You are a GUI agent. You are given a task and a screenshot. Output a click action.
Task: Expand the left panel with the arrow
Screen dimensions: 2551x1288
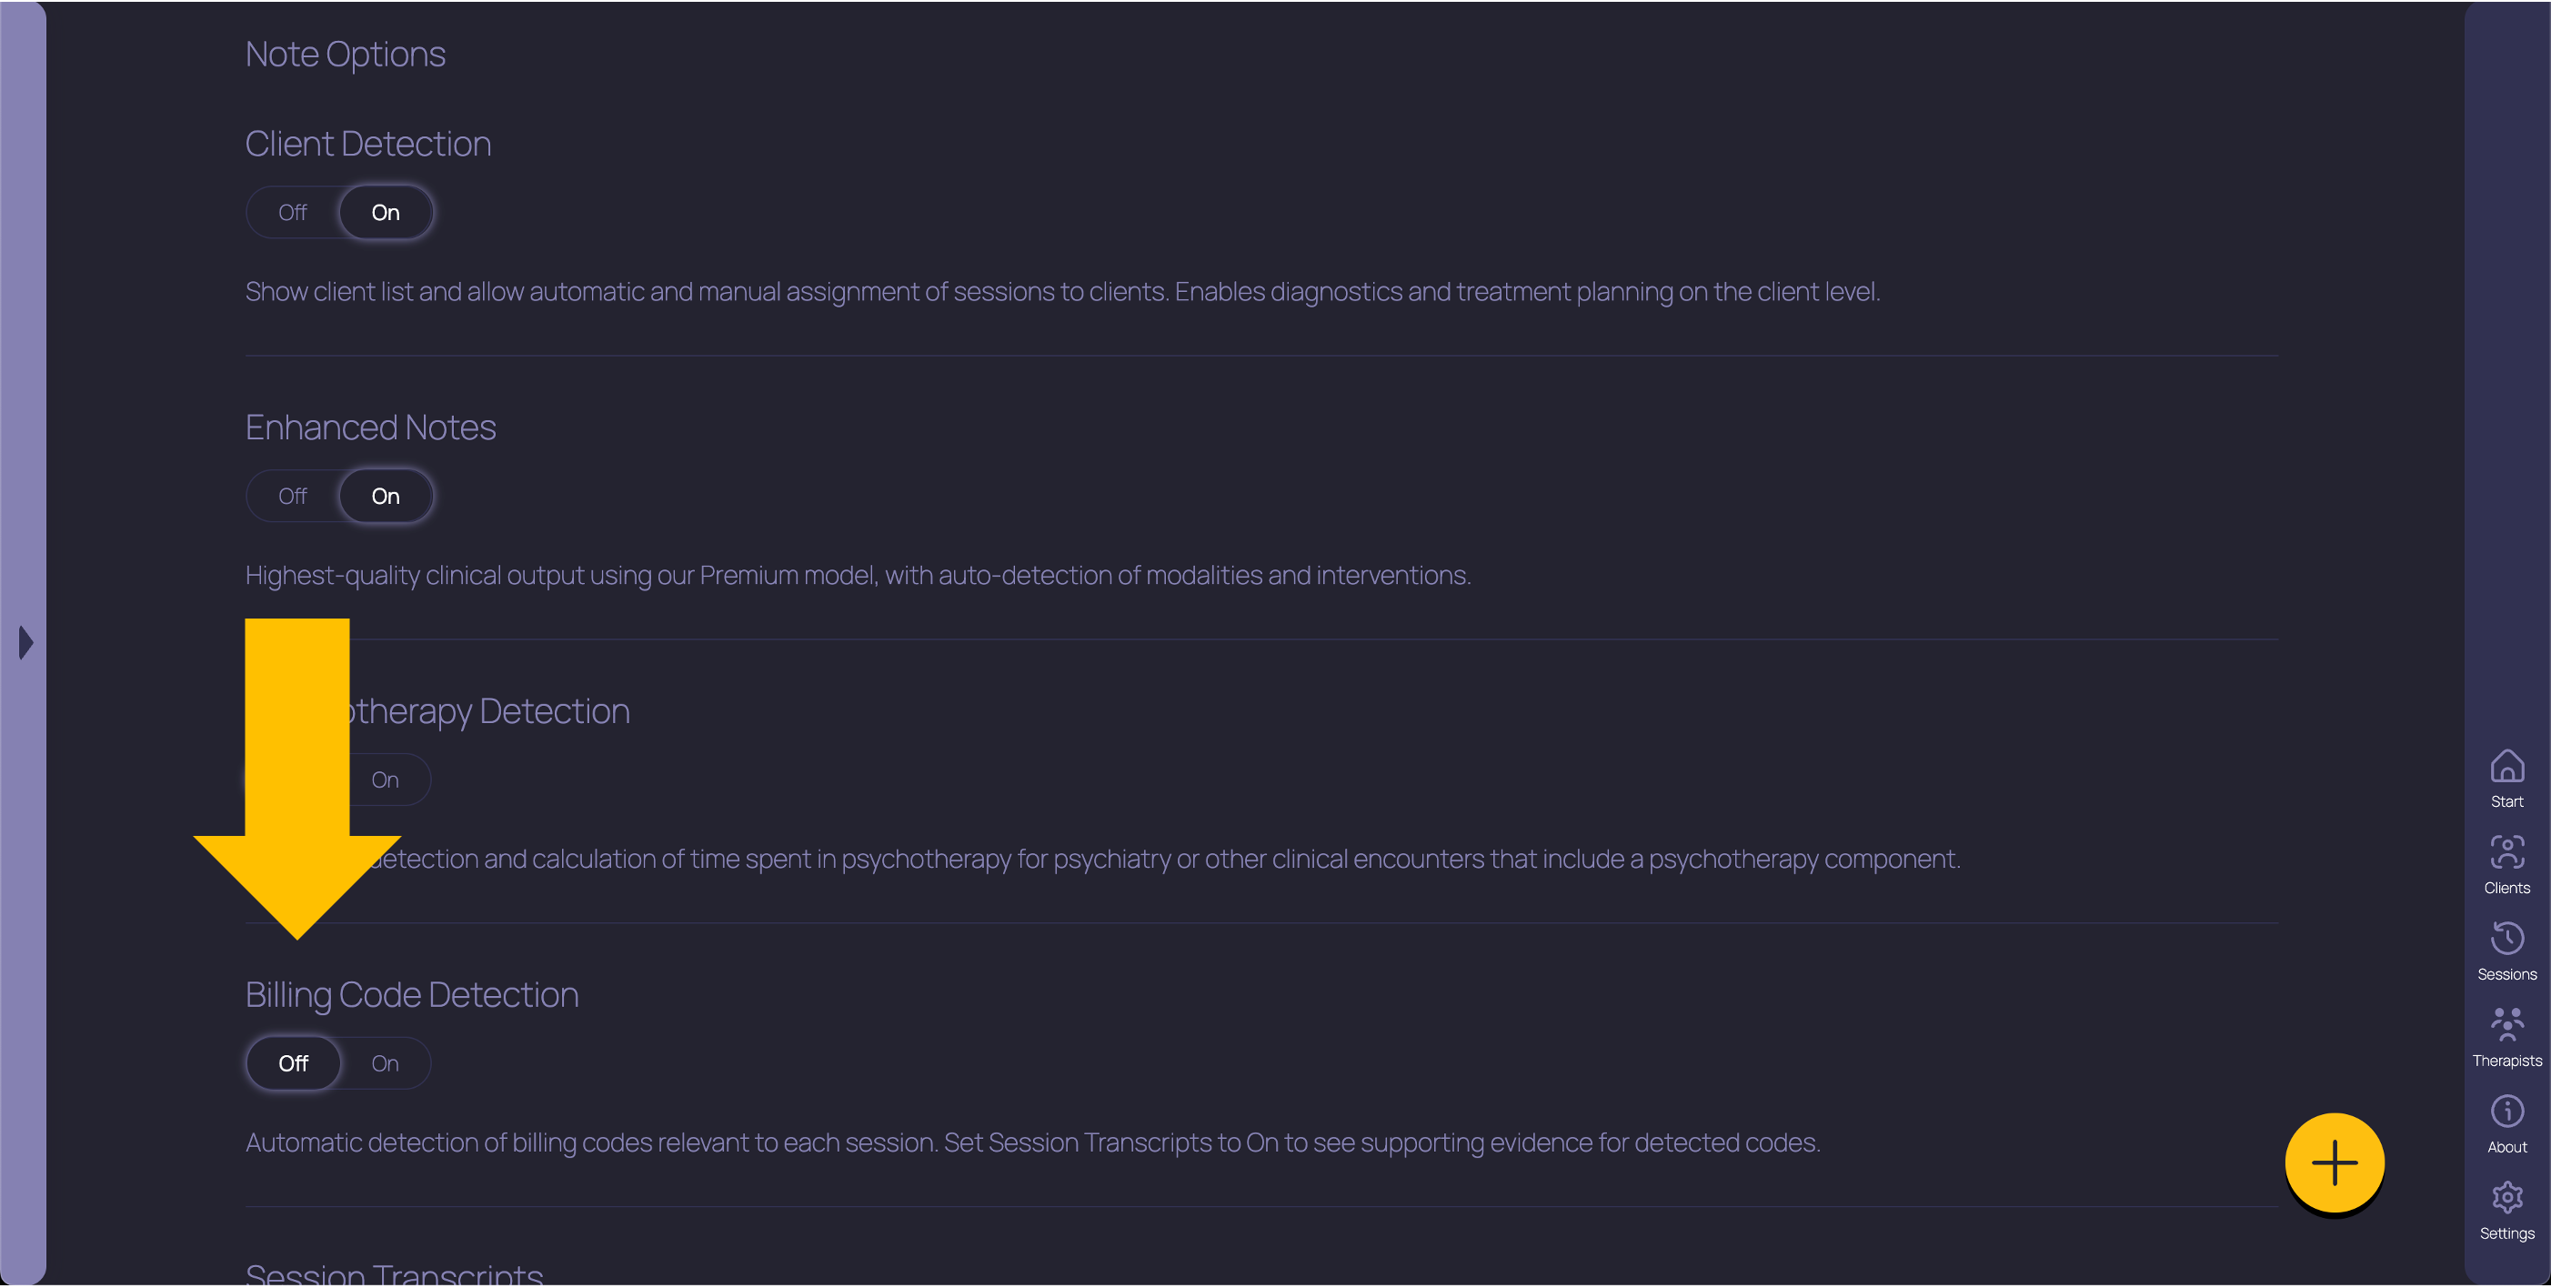pyautogui.click(x=25, y=643)
